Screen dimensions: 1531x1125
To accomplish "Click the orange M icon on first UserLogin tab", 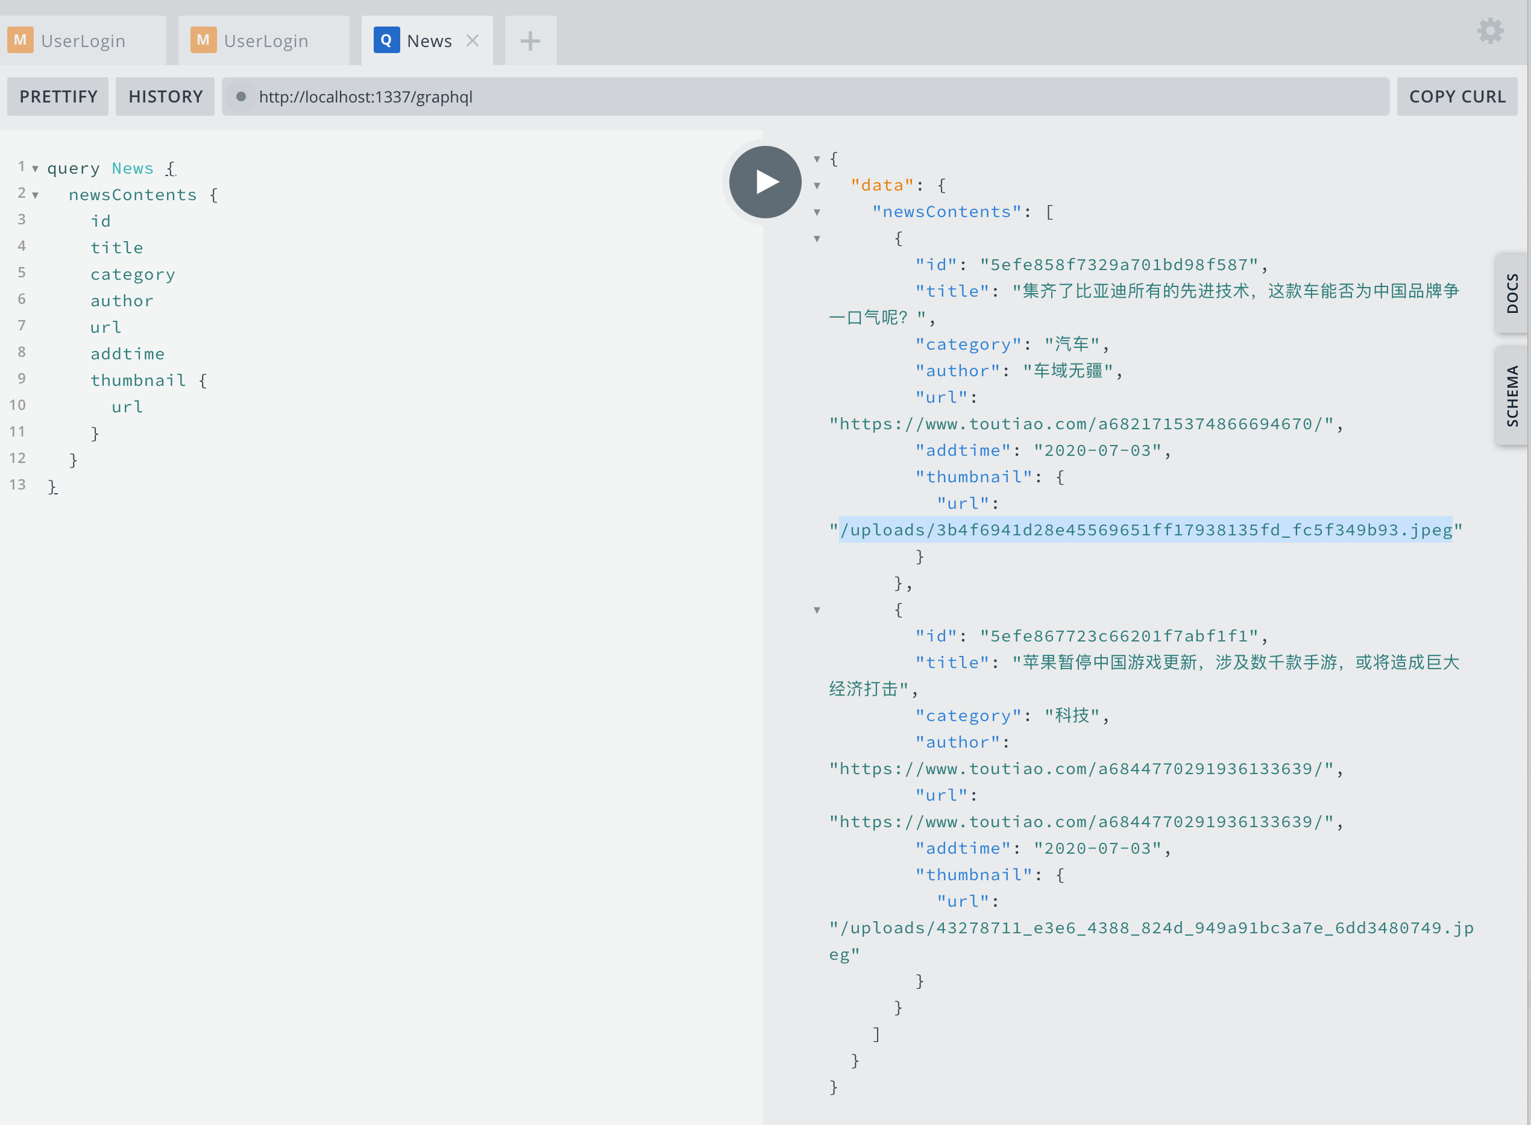I will (x=20, y=40).
